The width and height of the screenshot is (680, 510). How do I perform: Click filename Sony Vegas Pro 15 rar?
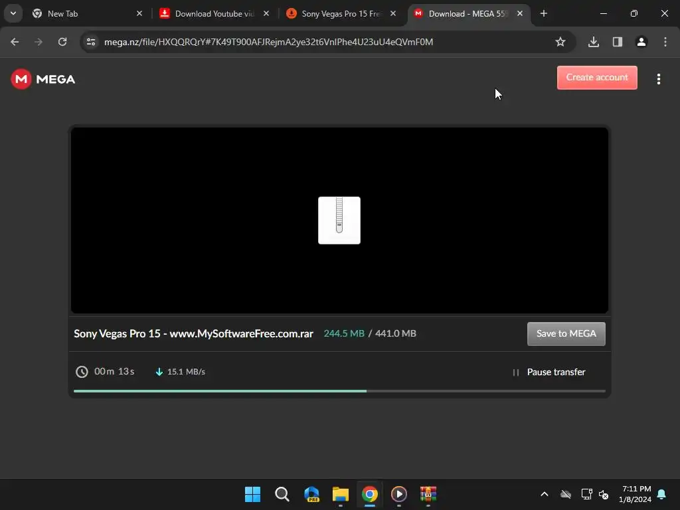click(193, 333)
